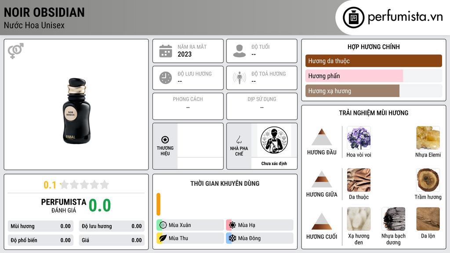Click the Phong cách card
This screenshot has width=450, height=253.
click(188, 106)
